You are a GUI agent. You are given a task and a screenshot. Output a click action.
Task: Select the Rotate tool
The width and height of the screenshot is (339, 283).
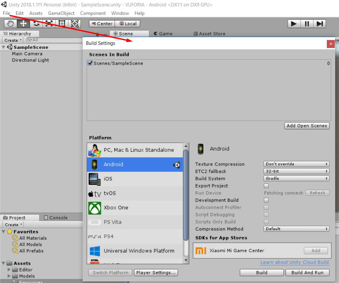pos(36,24)
